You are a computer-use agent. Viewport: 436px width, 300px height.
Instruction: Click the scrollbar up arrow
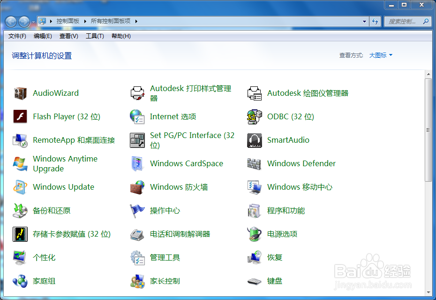[x=428, y=74]
